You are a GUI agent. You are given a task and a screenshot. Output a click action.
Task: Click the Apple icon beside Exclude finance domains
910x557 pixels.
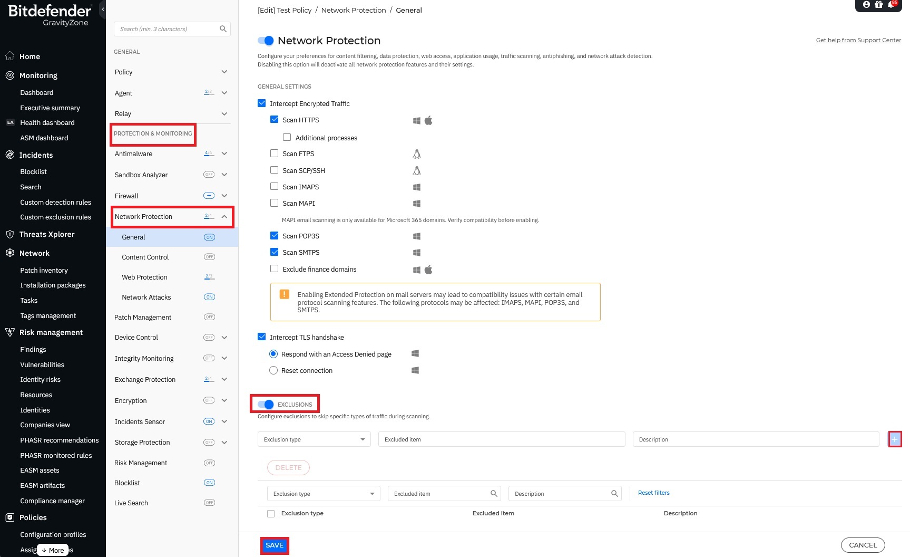click(428, 270)
